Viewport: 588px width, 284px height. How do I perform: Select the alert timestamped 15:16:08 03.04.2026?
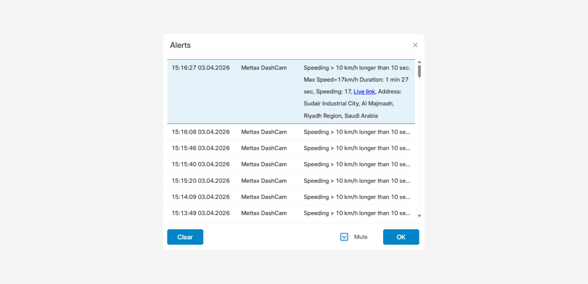point(291,132)
